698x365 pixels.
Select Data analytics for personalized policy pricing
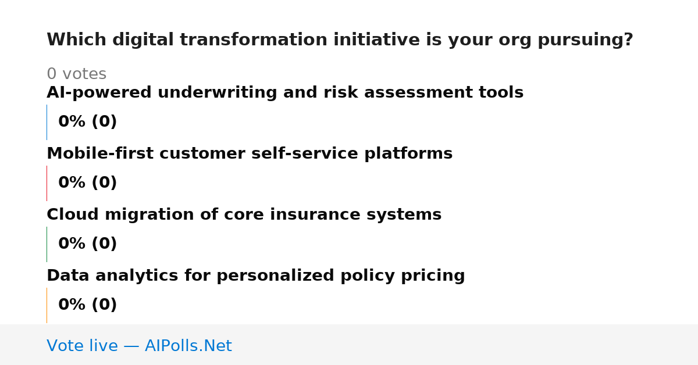click(256, 276)
